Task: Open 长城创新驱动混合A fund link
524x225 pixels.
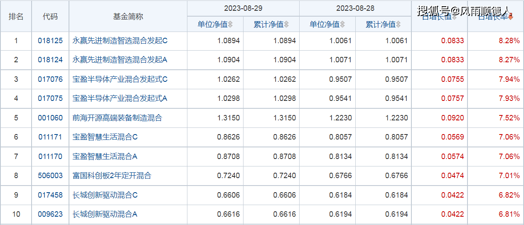Action: [105, 214]
